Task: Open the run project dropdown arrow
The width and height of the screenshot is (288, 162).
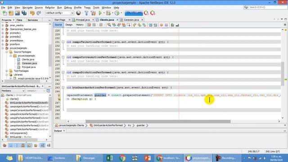Action: (x=103, y=13)
